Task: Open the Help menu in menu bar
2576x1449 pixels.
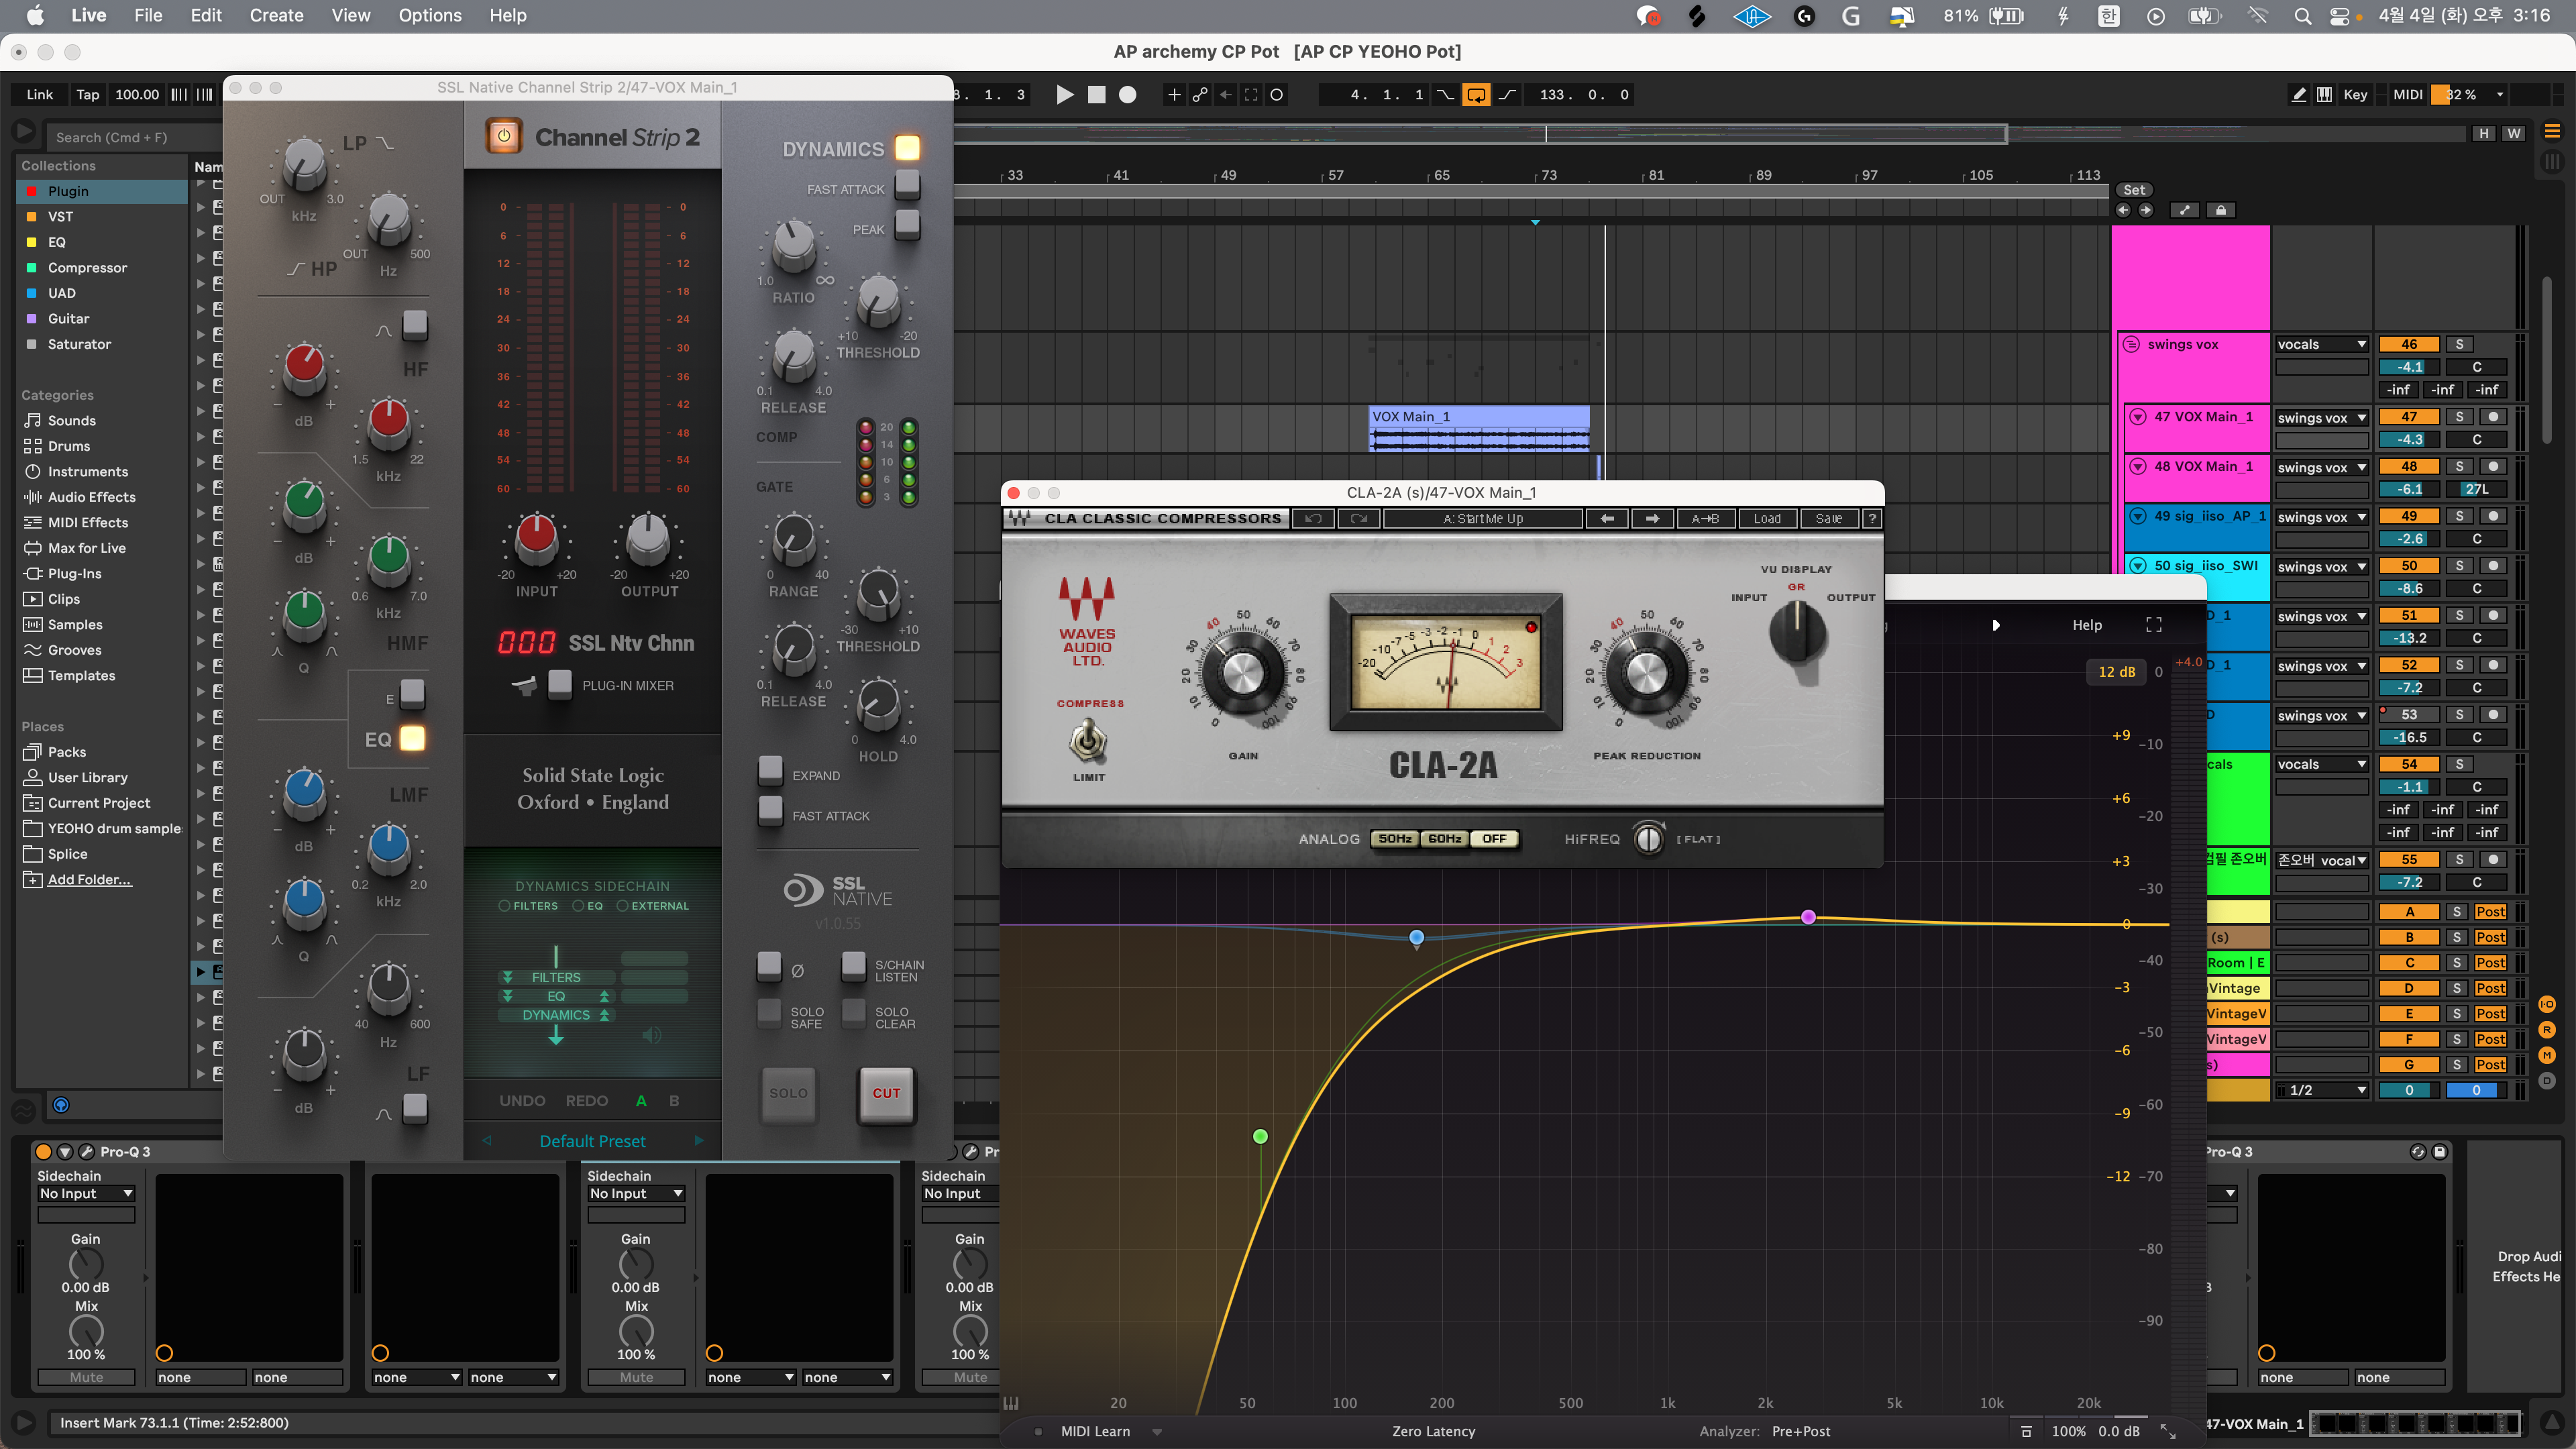Action: point(508,15)
